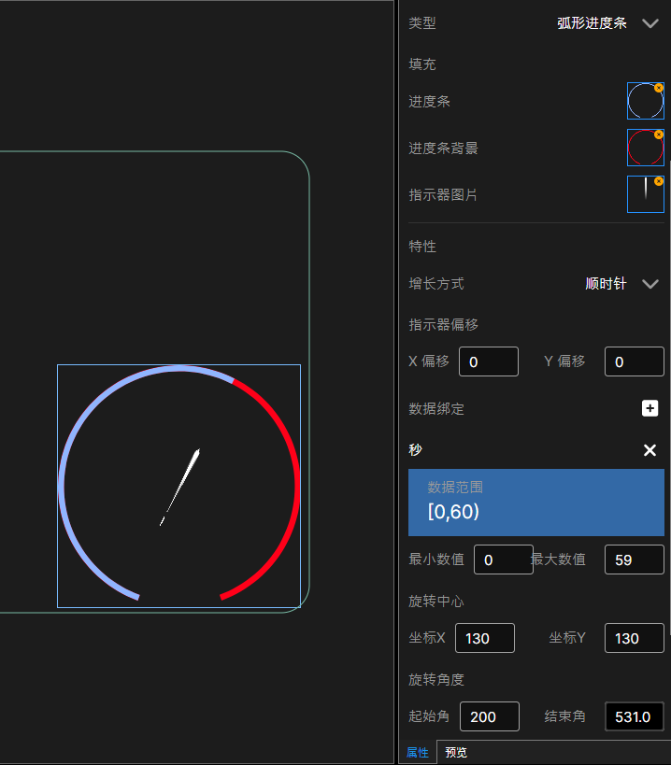The width and height of the screenshot is (671, 765).
Task: Switch to the 属性 tab
Action: [417, 752]
